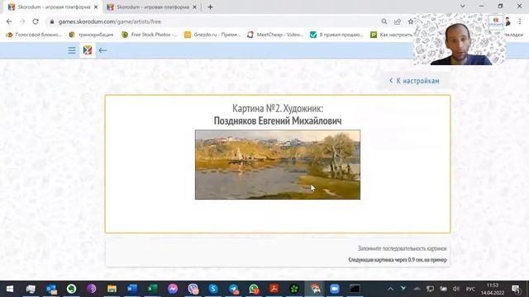
Task: Click the artist name 'Поздняков Евгений Михайлович'
Action: [x=278, y=120]
